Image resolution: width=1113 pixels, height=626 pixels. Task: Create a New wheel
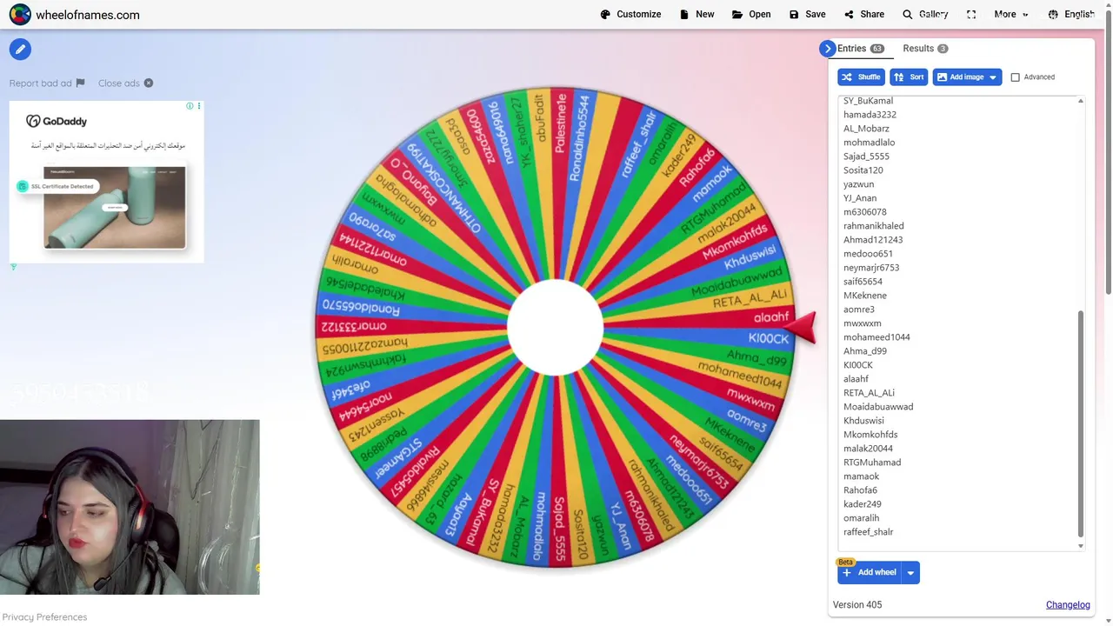[x=696, y=14]
